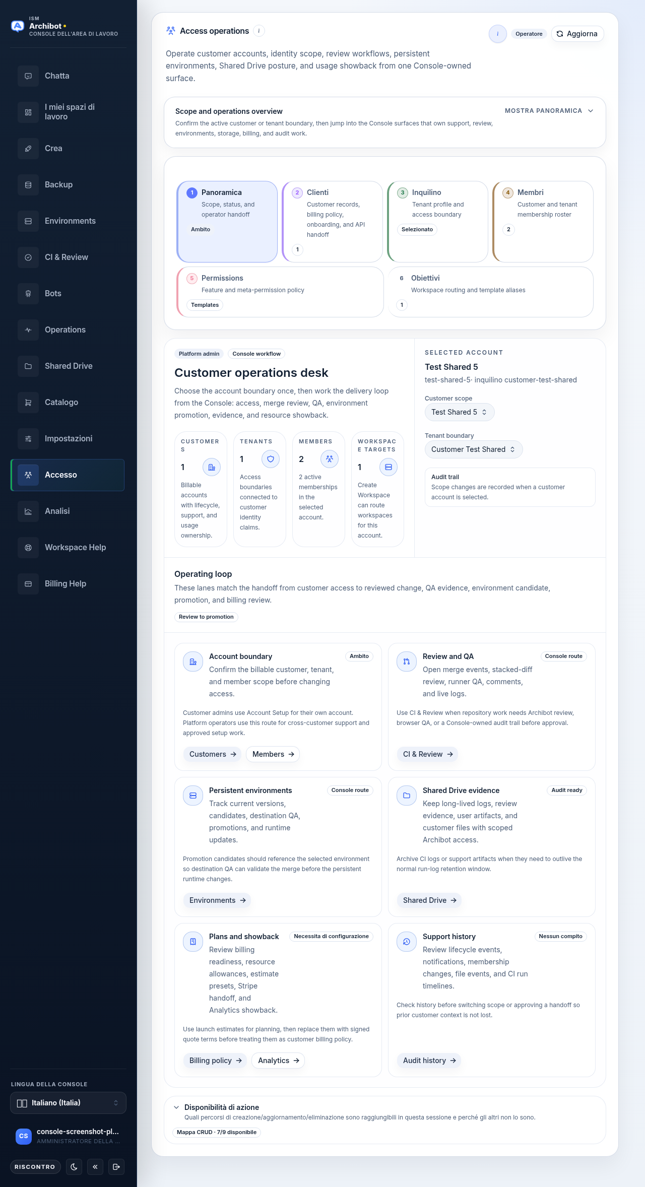Select the Clienti step tab
This screenshot has height=1187, width=645.
click(x=333, y=222)
